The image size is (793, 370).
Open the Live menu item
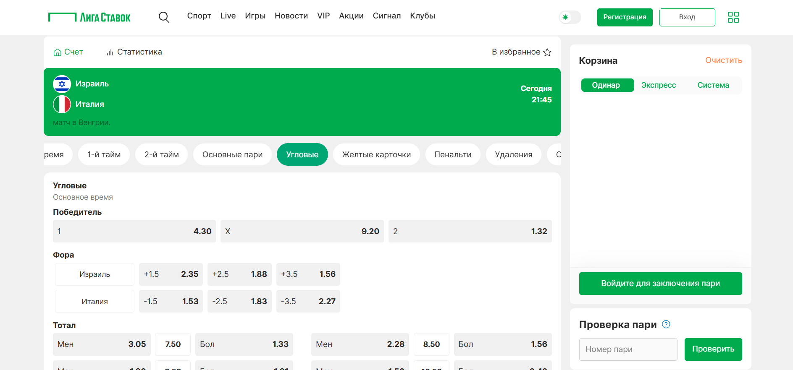pyautogui.click(x=228, y=16)
